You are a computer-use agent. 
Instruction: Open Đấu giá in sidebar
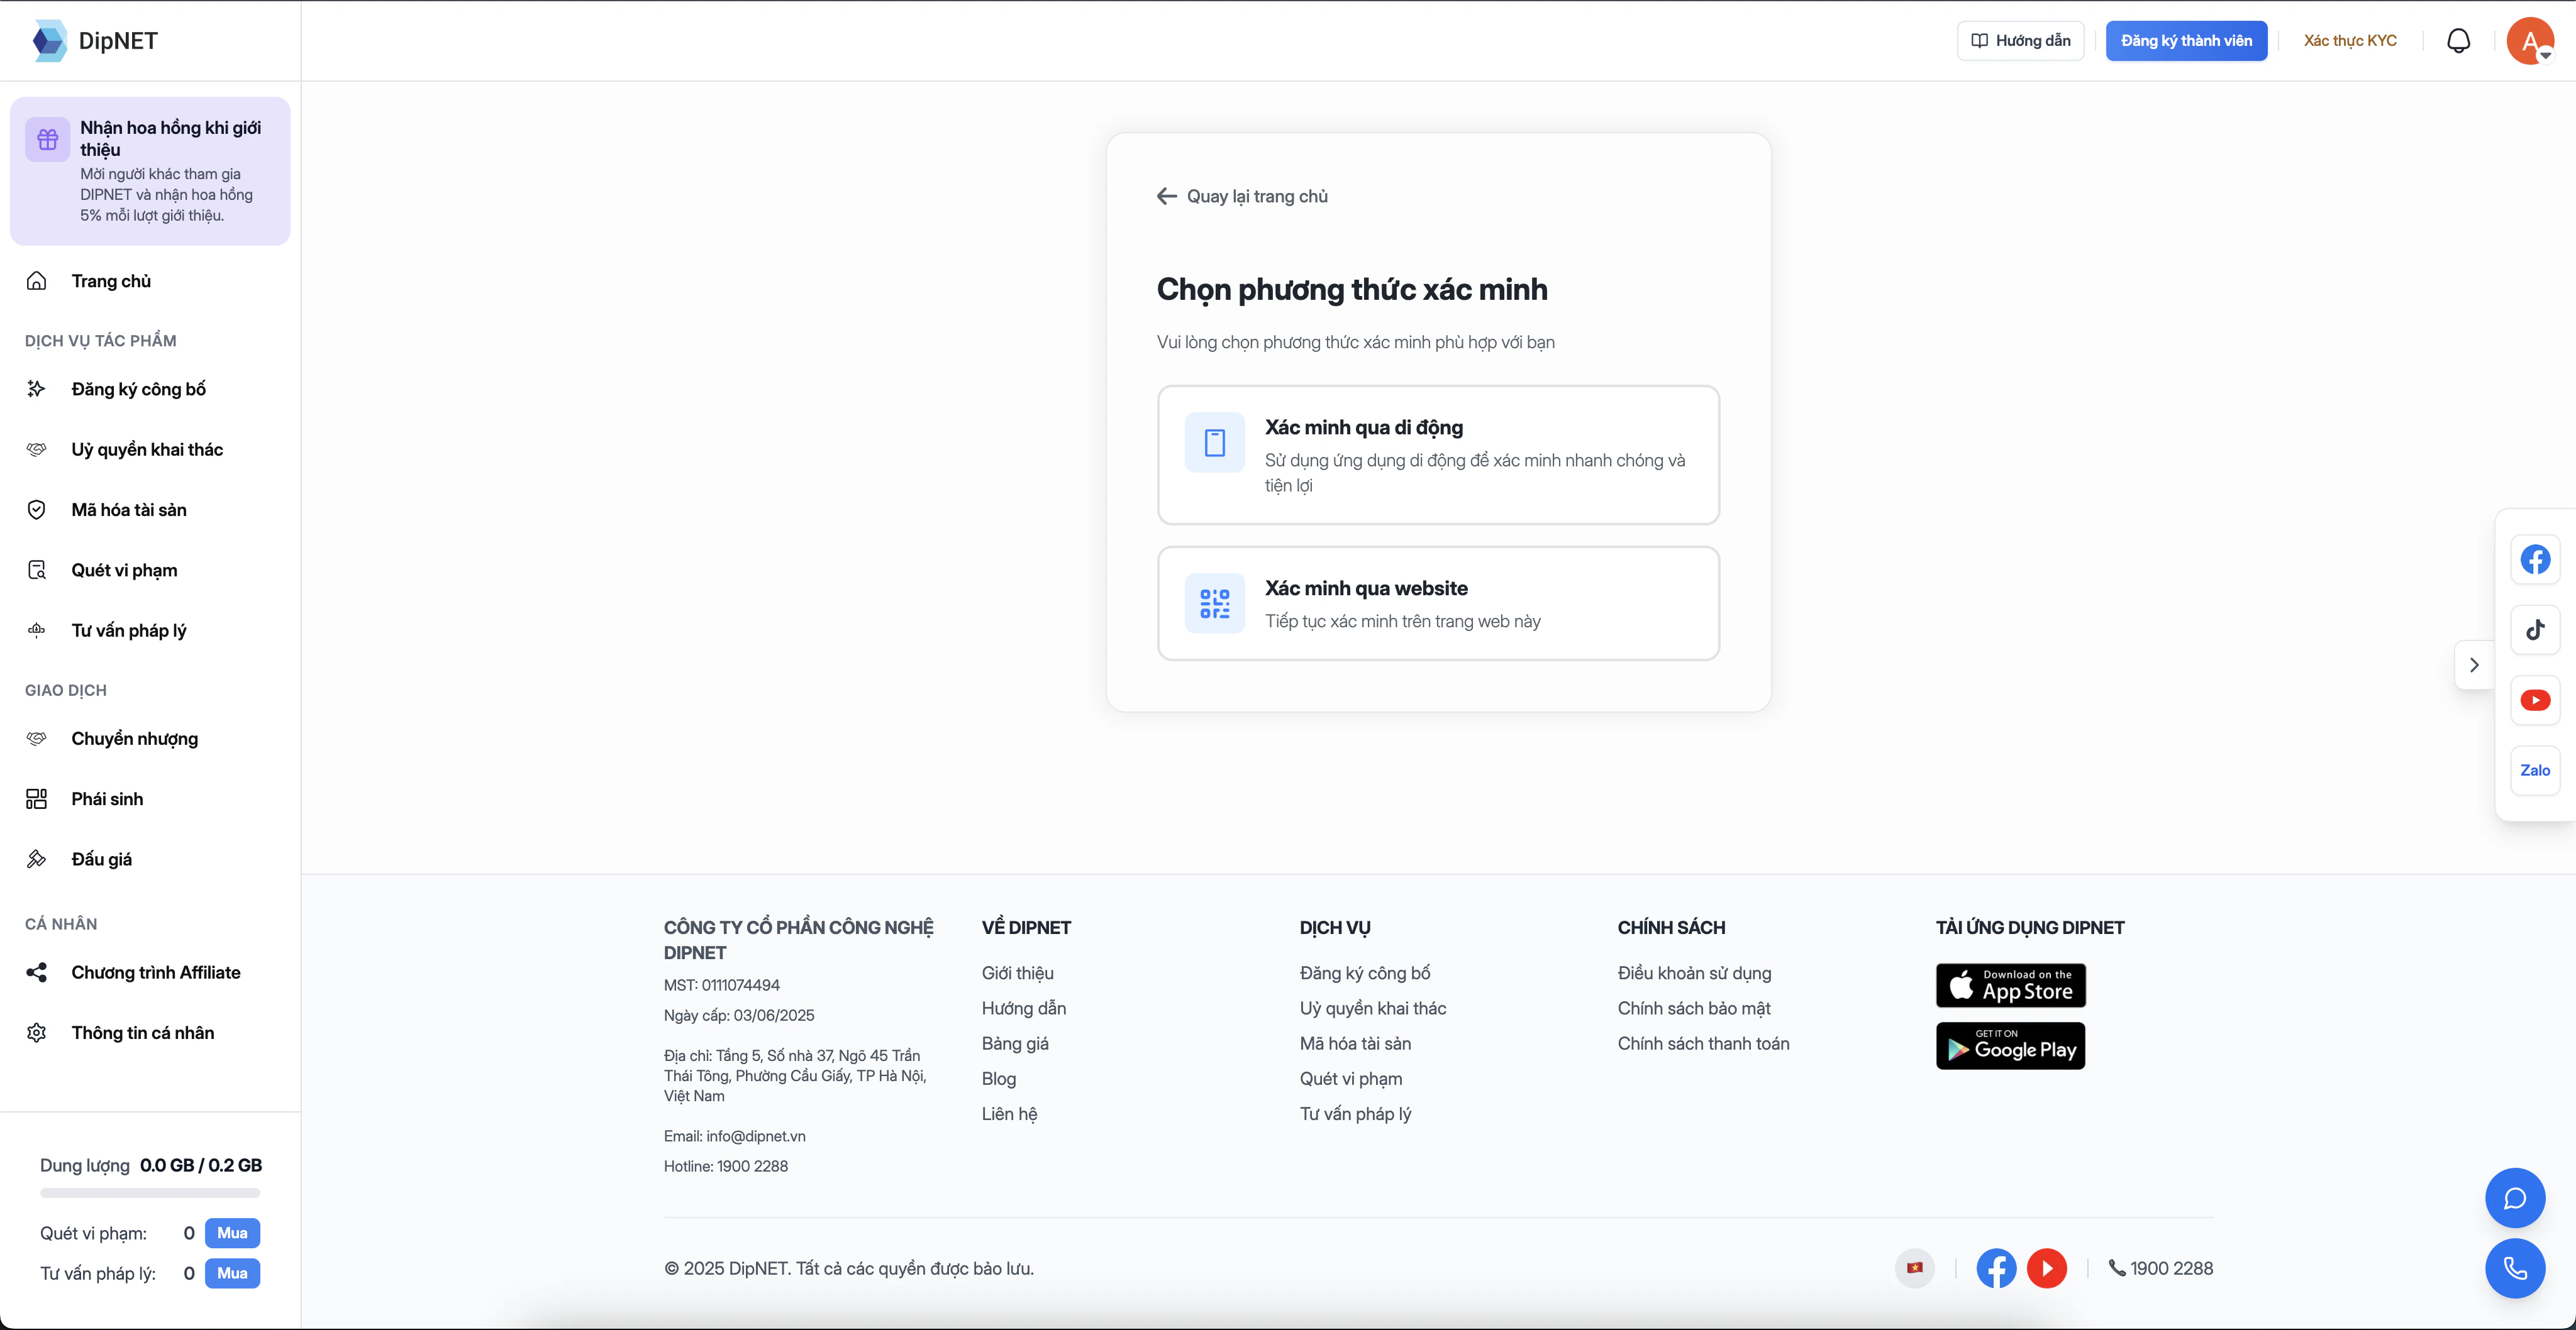(150, 859)
